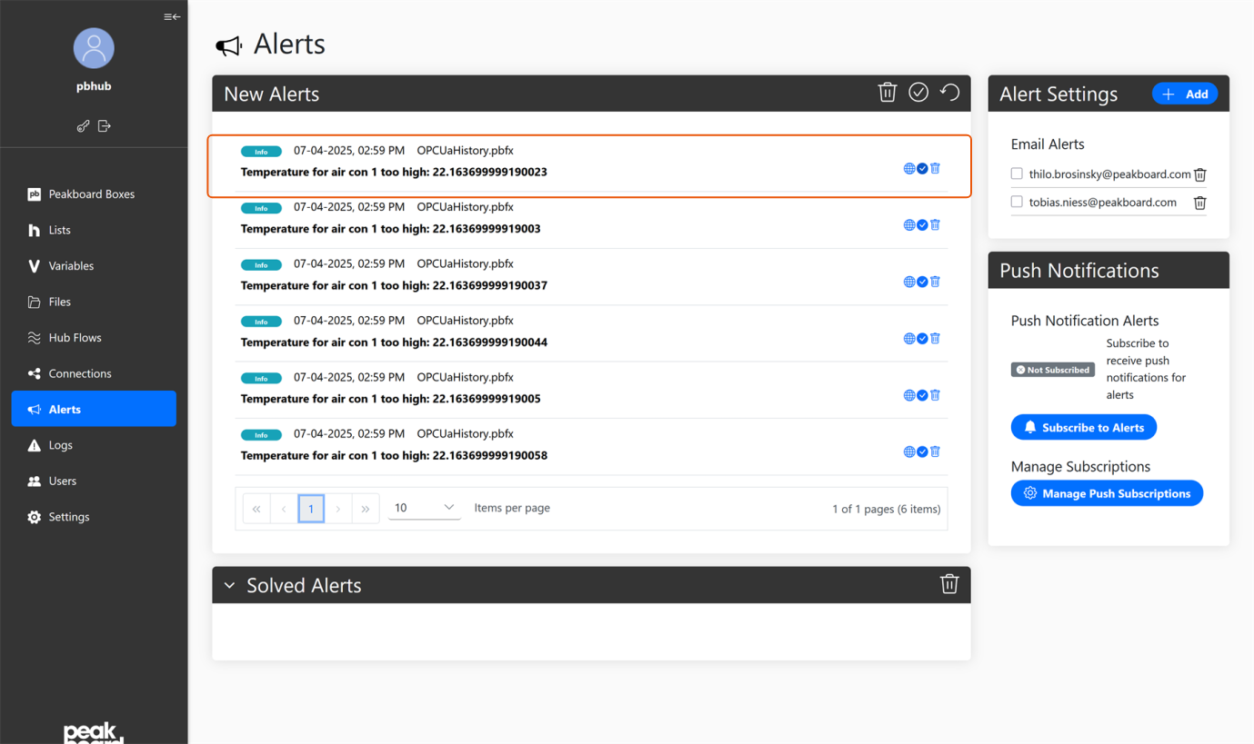This screenshot has height=744, width=1254.
Task: Delete all new alerts via header trash icon
Action: coord(887,92)
